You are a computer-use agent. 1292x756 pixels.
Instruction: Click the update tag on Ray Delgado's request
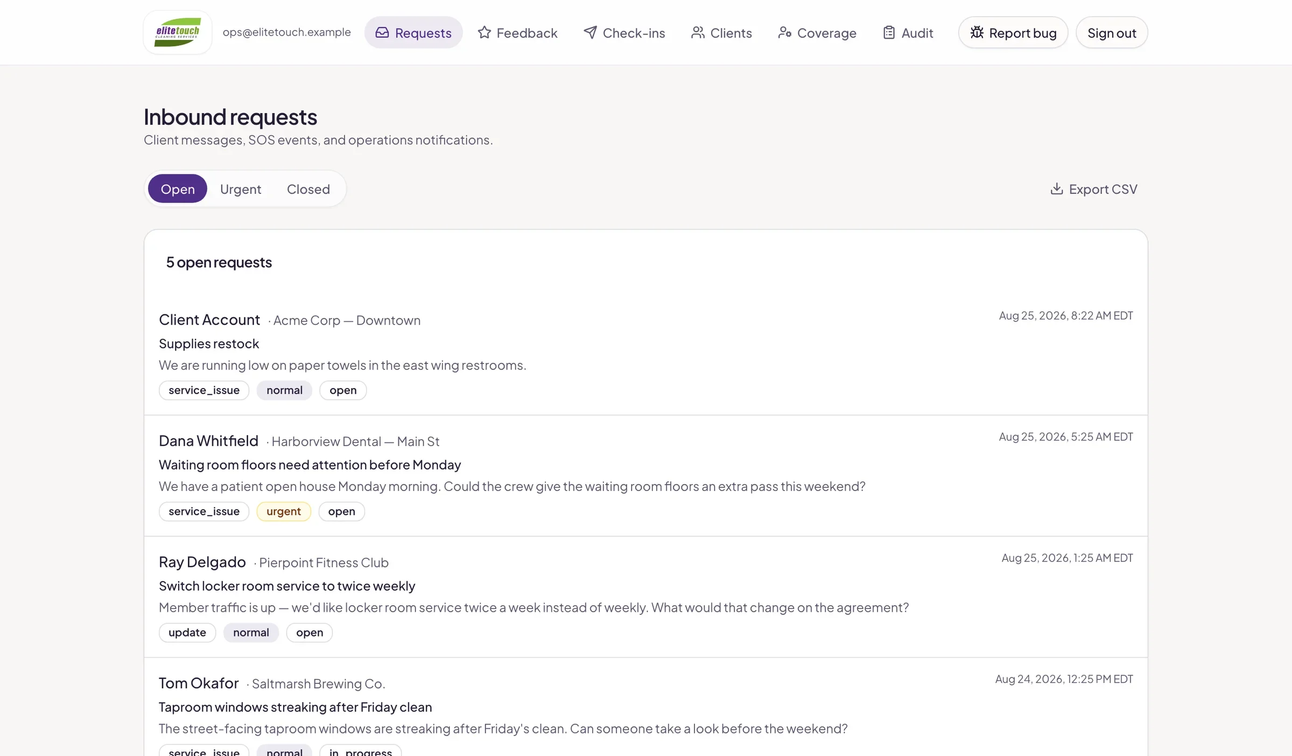tap(187, 633)
